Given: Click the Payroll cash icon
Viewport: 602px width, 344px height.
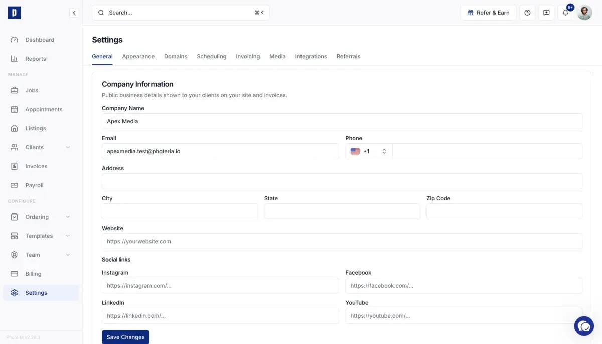Looking at the screenshot, I should click(15, 185).
